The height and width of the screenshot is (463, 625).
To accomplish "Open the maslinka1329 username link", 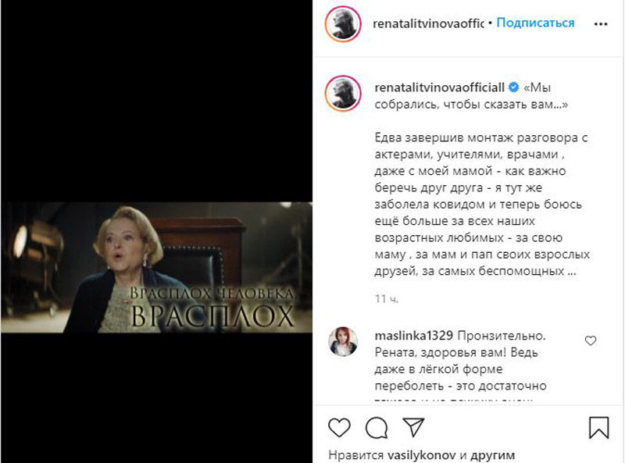I will tap(414, 336).
